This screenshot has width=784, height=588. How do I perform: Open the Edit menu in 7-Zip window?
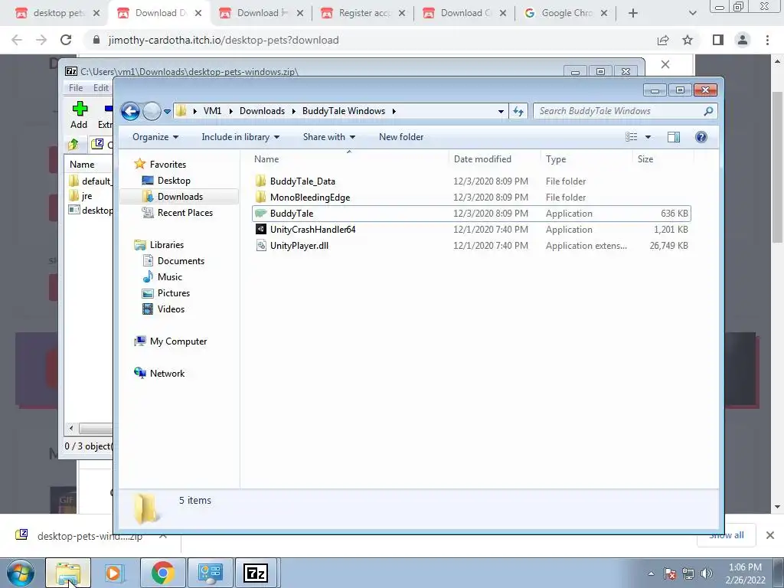pos(100,88)
